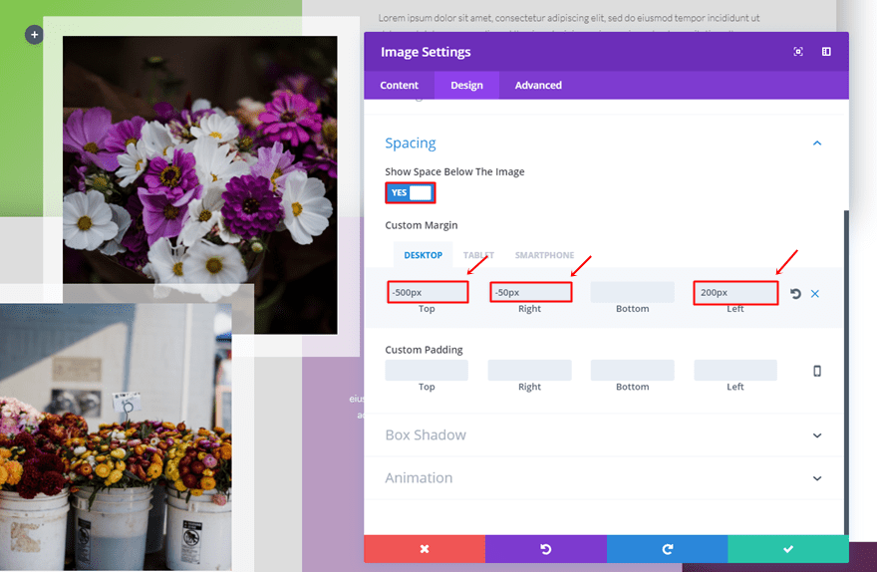Toggle Show Space Below The Image
This screenshot has width=877, height=572.
click(x=411, y=193)
